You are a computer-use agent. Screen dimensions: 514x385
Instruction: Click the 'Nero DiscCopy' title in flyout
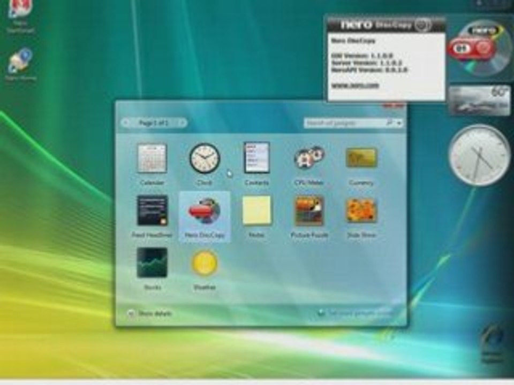[x=353, y=41]
